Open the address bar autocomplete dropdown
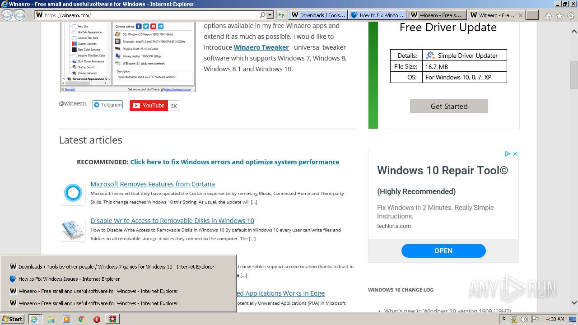 point(270,15)
